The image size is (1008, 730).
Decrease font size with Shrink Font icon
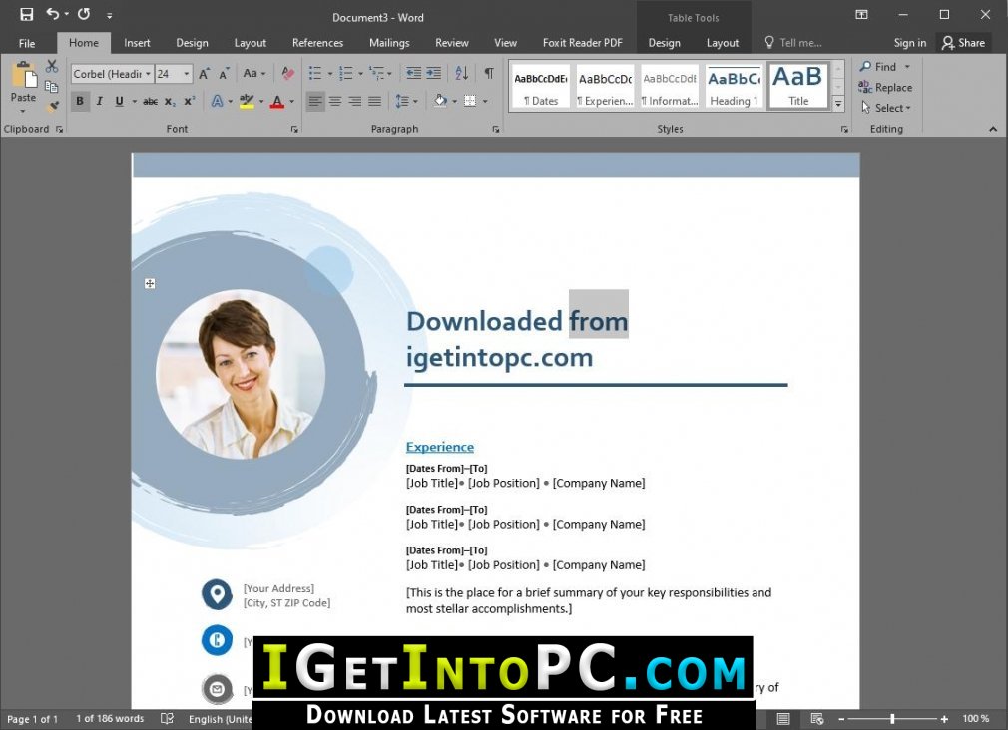tap(224, 73)
